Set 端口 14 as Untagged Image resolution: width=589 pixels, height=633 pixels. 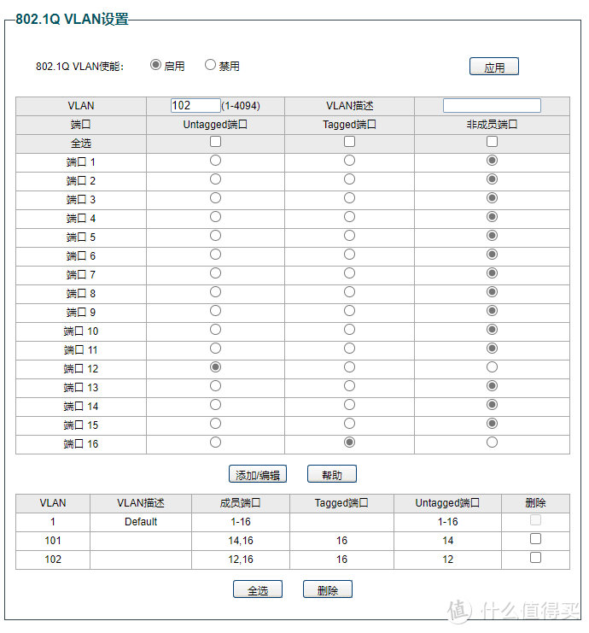coord(215,405)
